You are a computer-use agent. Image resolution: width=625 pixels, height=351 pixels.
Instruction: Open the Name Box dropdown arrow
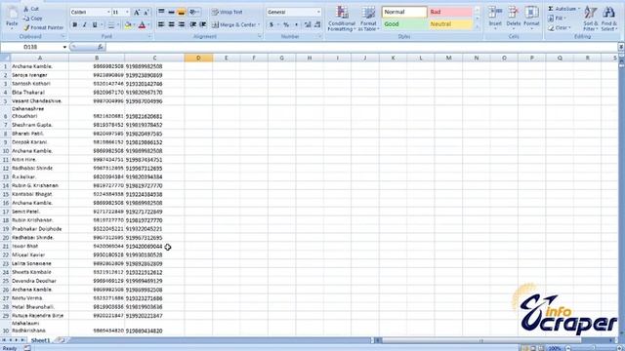point(64,47)
